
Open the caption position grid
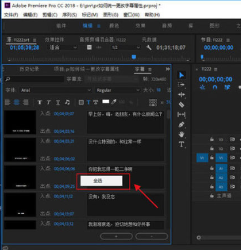pyautogui.click(x=153, y=102)
